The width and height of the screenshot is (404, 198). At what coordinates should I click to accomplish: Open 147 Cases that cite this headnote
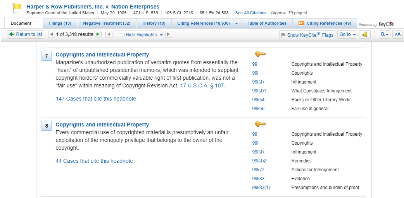pos(96,99)
